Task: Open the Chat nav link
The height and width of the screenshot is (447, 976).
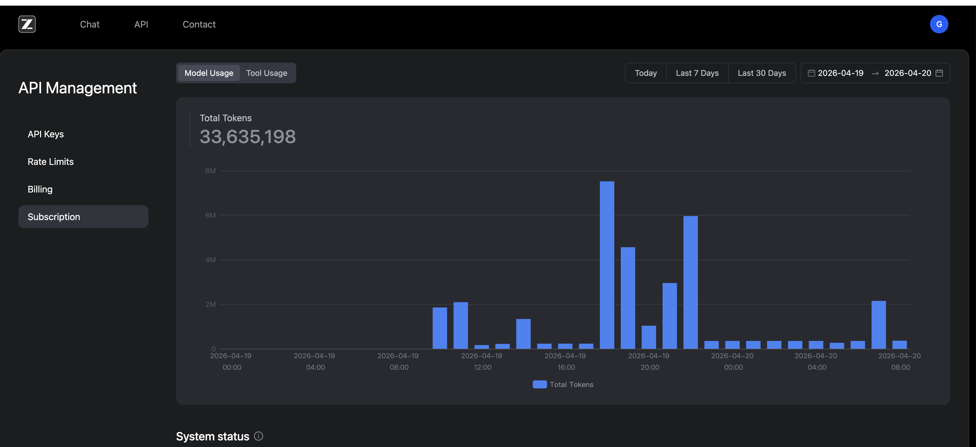Action: pos(89,24)
